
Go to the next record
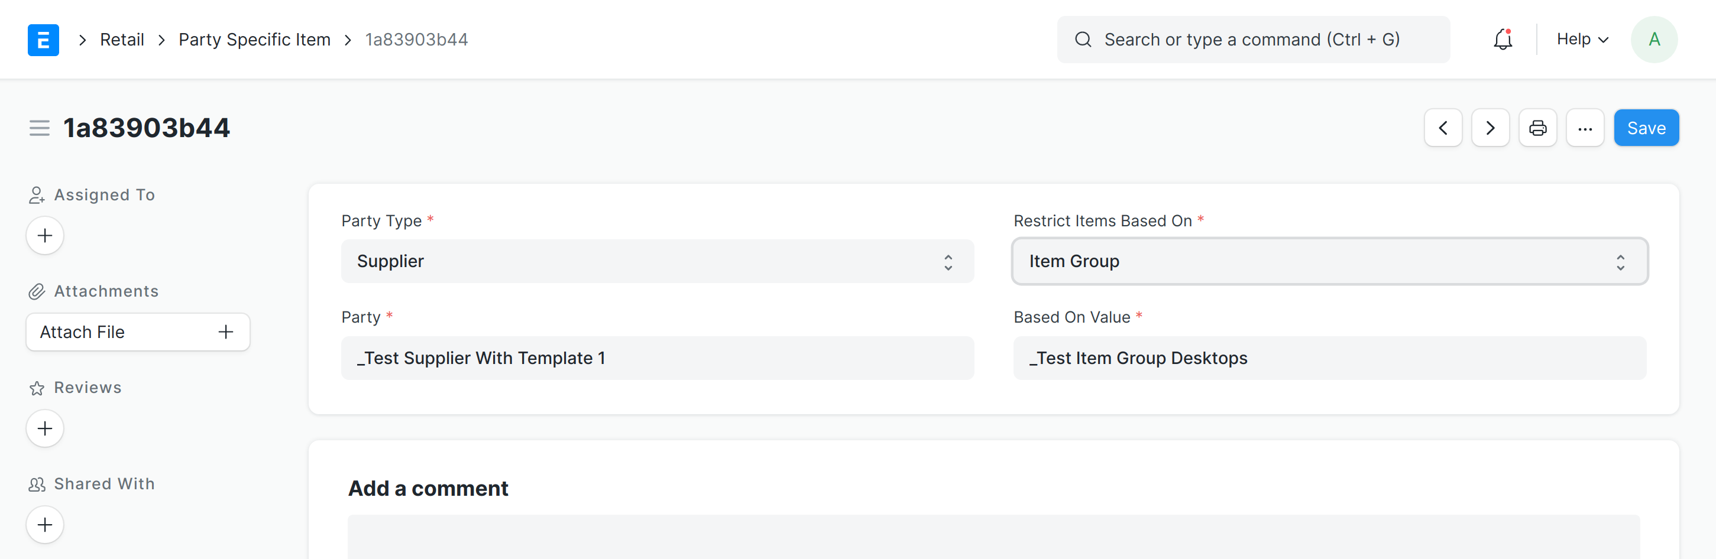pos(1490,128)
